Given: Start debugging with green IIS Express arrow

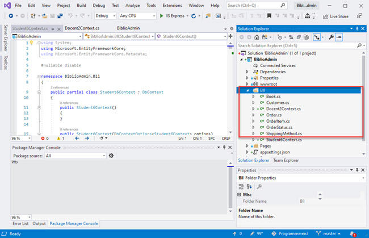Looking at the screenshot, I should coord(161,16).
